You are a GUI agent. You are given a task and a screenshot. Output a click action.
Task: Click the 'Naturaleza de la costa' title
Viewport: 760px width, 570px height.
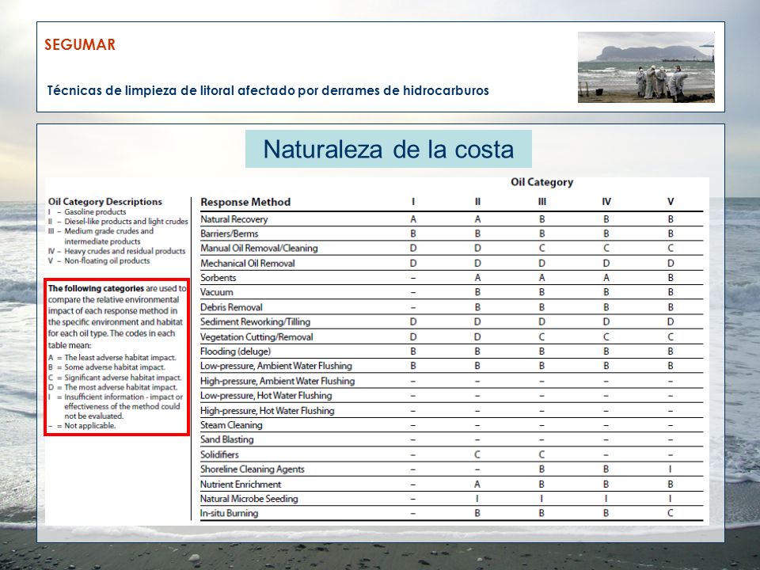[388, 149]
